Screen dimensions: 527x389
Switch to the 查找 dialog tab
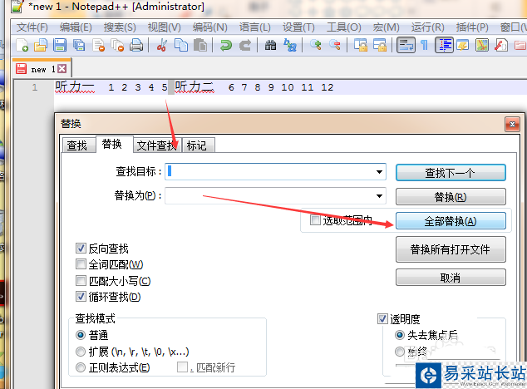coord(77,145)
